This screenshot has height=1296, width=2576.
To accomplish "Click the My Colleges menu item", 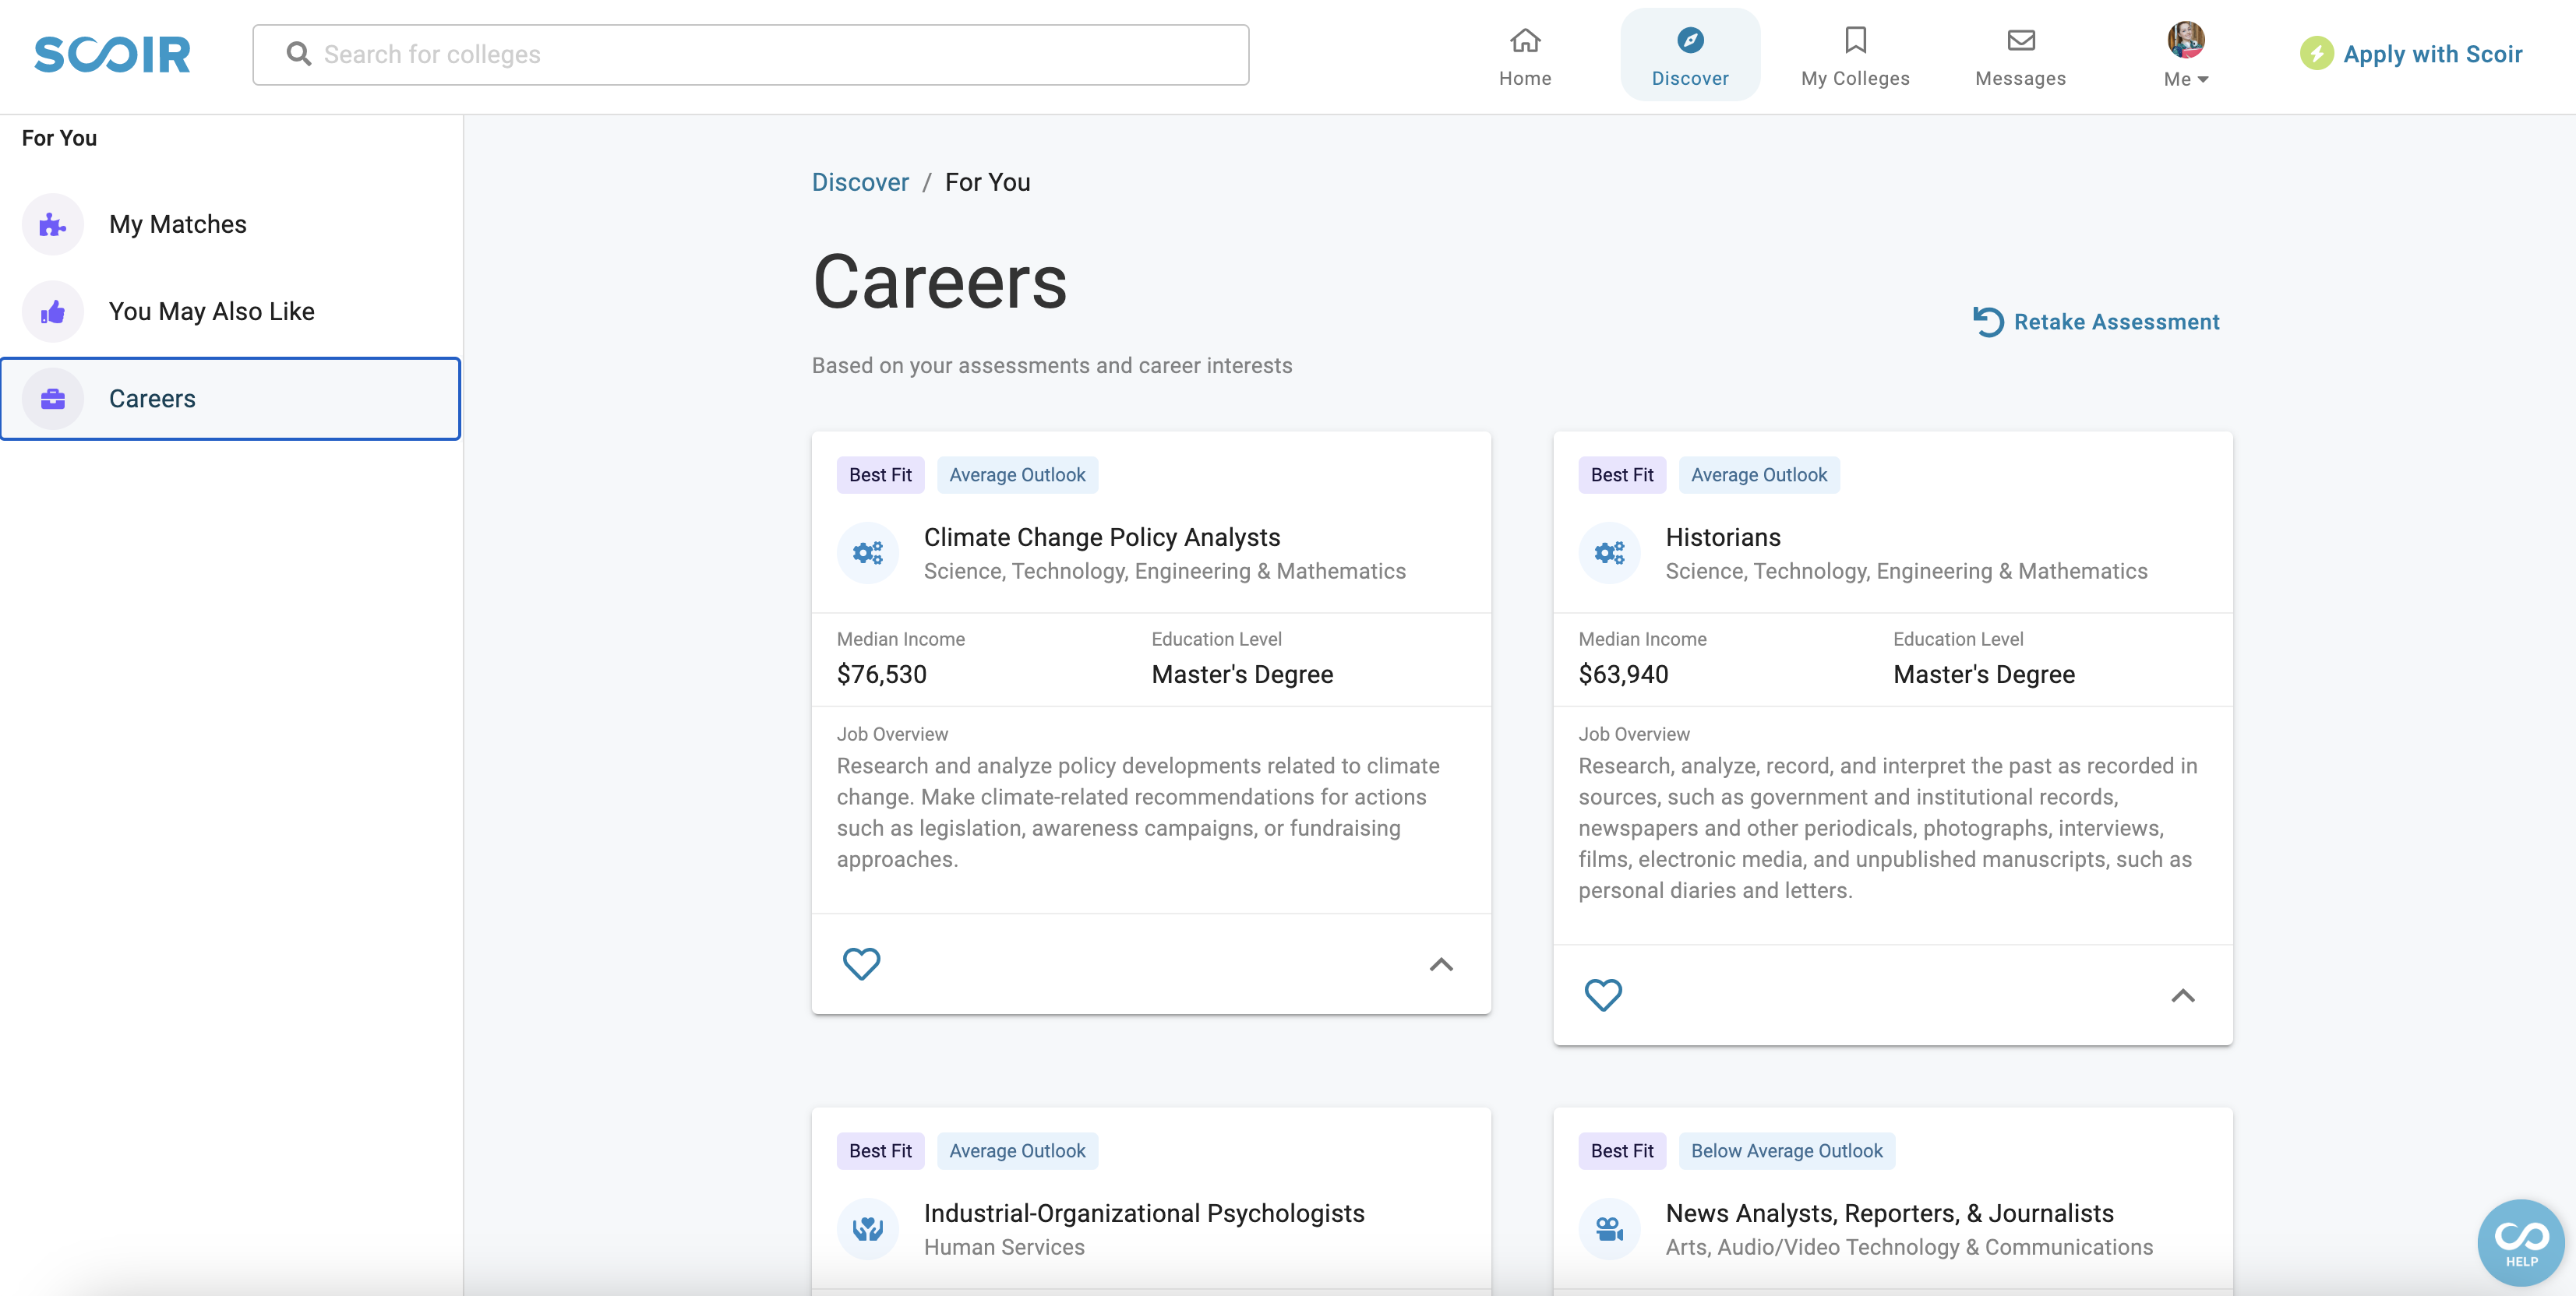I will click(x=1855, y=53).
